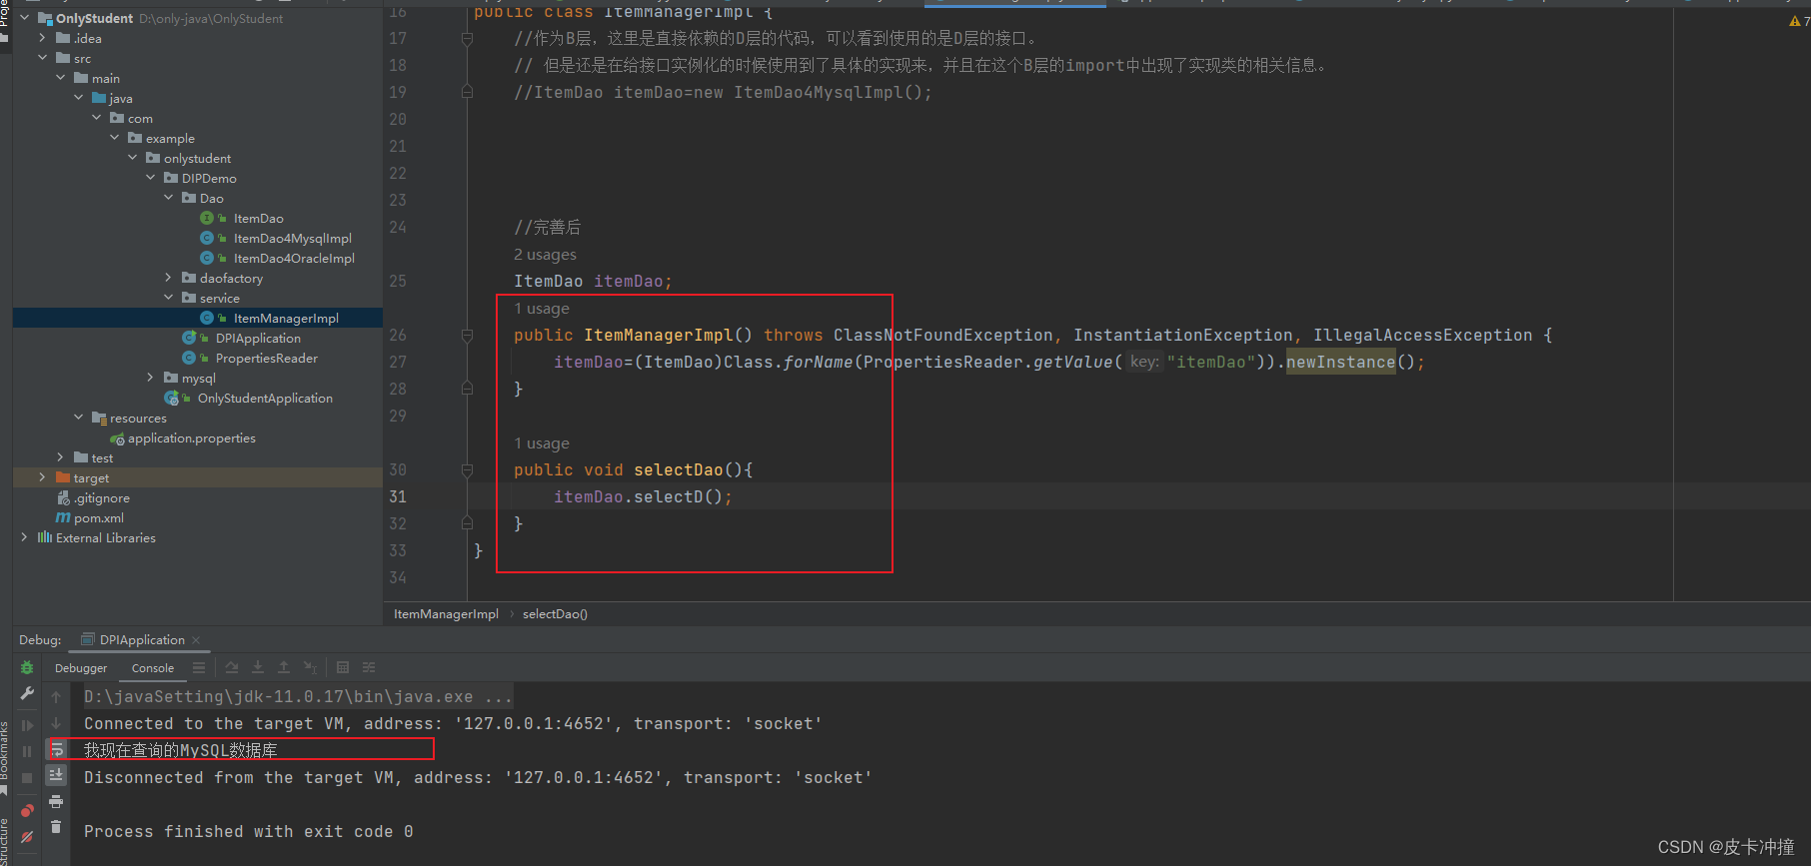Click the Trace Current Stream Chain icon
Image resolution: width=1811 pixels, height=866 pixels.
pyautogui.click(x=369, y=667)
